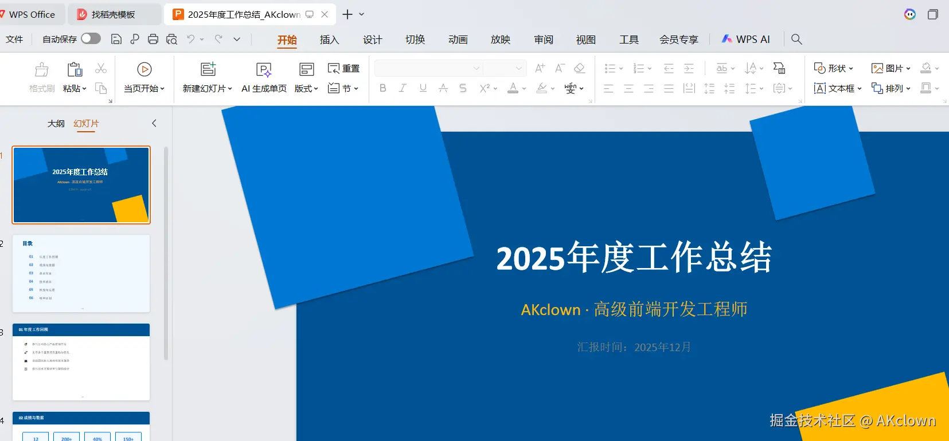949x441 pixels.
Task: Decrease font size with A- icon
Action: pyautogui.click(x=560, y=68)
